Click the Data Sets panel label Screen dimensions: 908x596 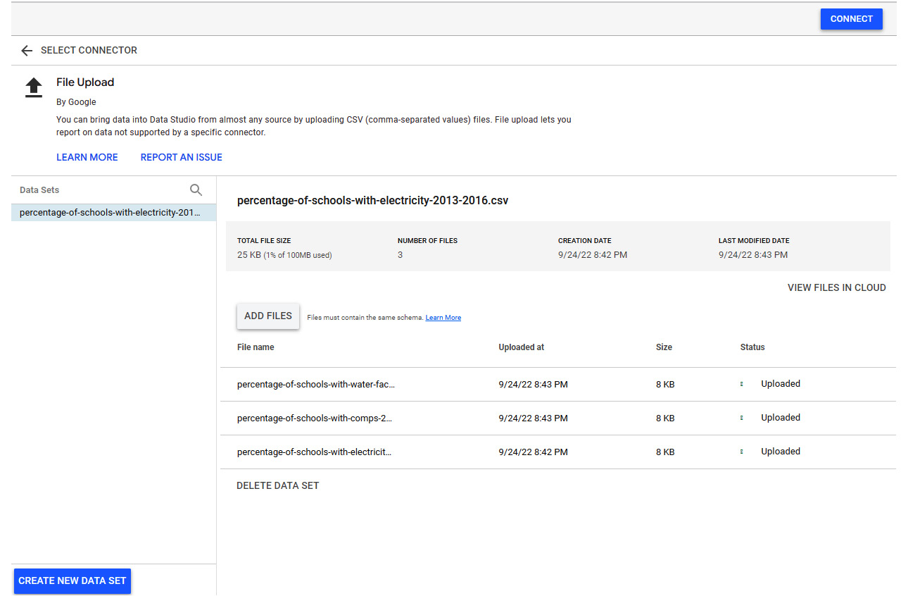point(39,190)
